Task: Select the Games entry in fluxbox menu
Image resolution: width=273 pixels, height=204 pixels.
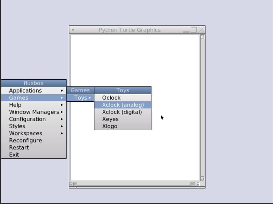Action: [x=34, y=98]
